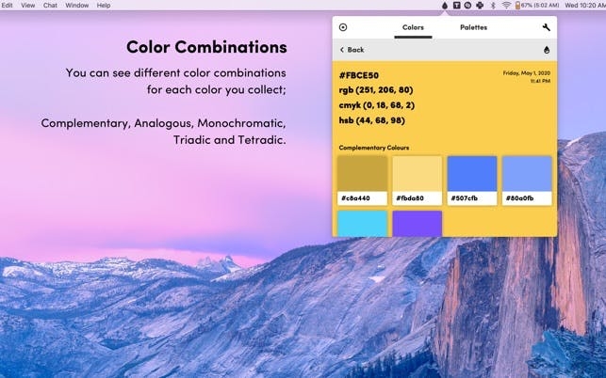606x378 pixels.
Task: Click the #507cfb hex label
Action: (465, 198)
